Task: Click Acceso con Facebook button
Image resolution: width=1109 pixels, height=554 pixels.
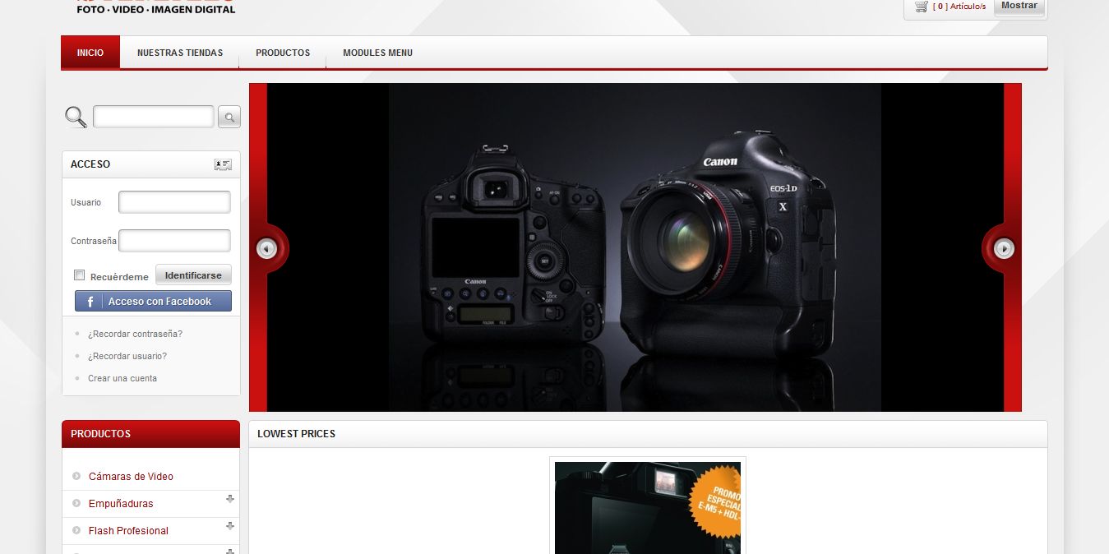Action: click(x=153, y=301)
